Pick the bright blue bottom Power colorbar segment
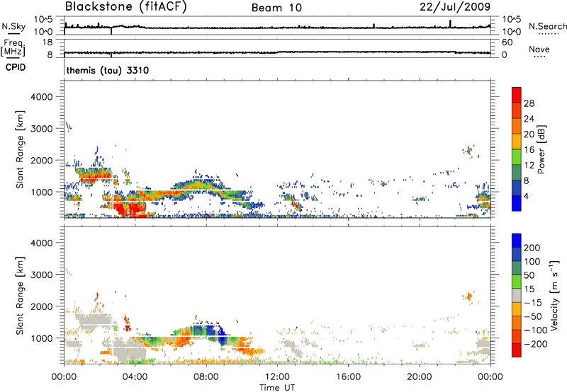Screen dimensions: 567x392 [x=517, y=203]
